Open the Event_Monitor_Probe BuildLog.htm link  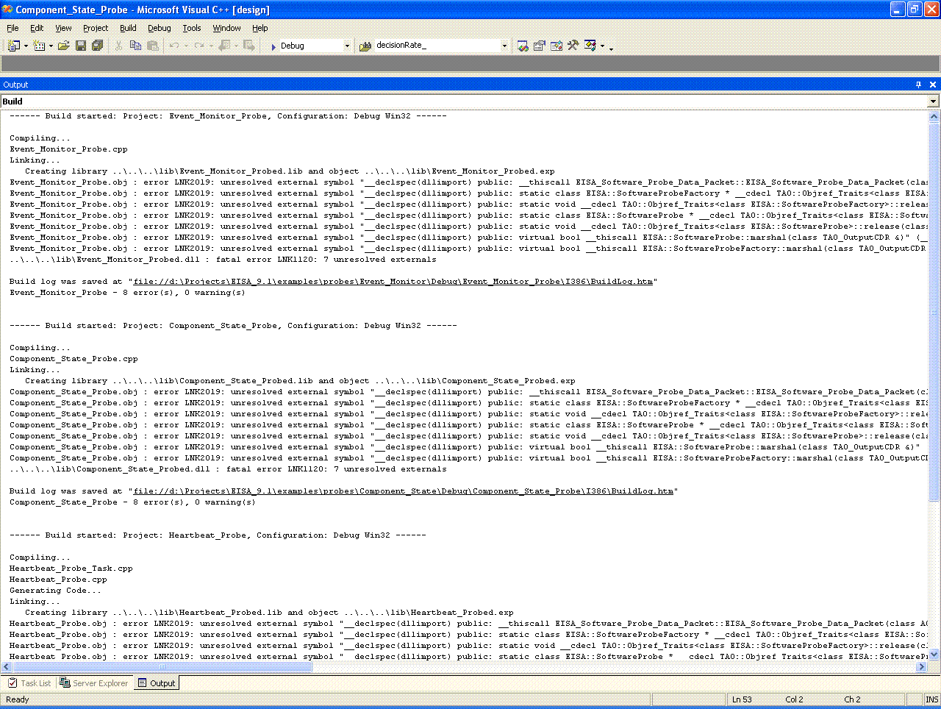[x=393, y=282]
